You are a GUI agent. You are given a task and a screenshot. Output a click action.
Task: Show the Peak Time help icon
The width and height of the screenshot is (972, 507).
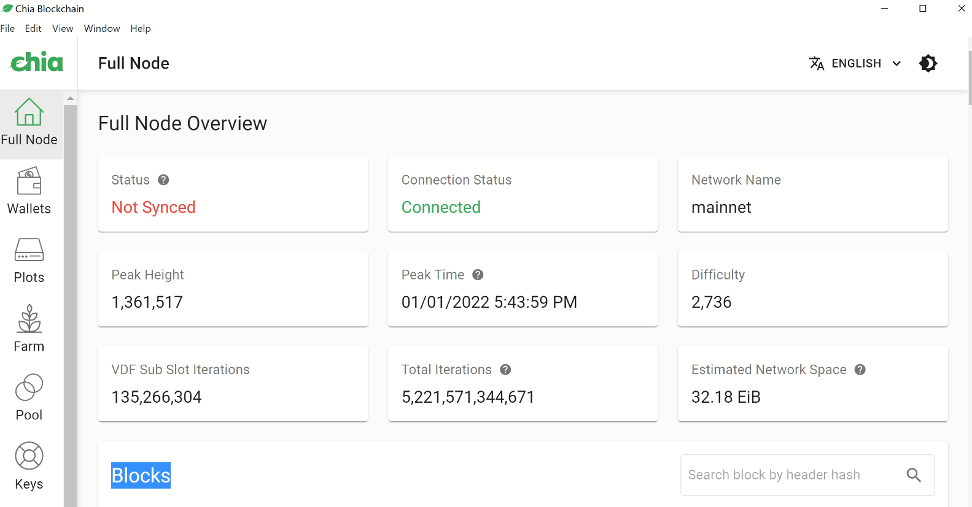[478, 275]
